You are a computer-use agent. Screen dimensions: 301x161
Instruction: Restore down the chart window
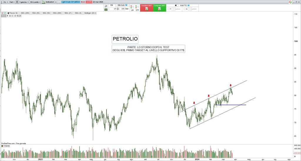(296, 2)
